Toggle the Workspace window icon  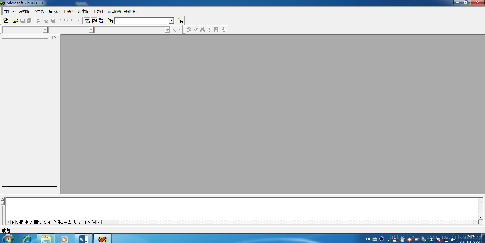(87, 21)
